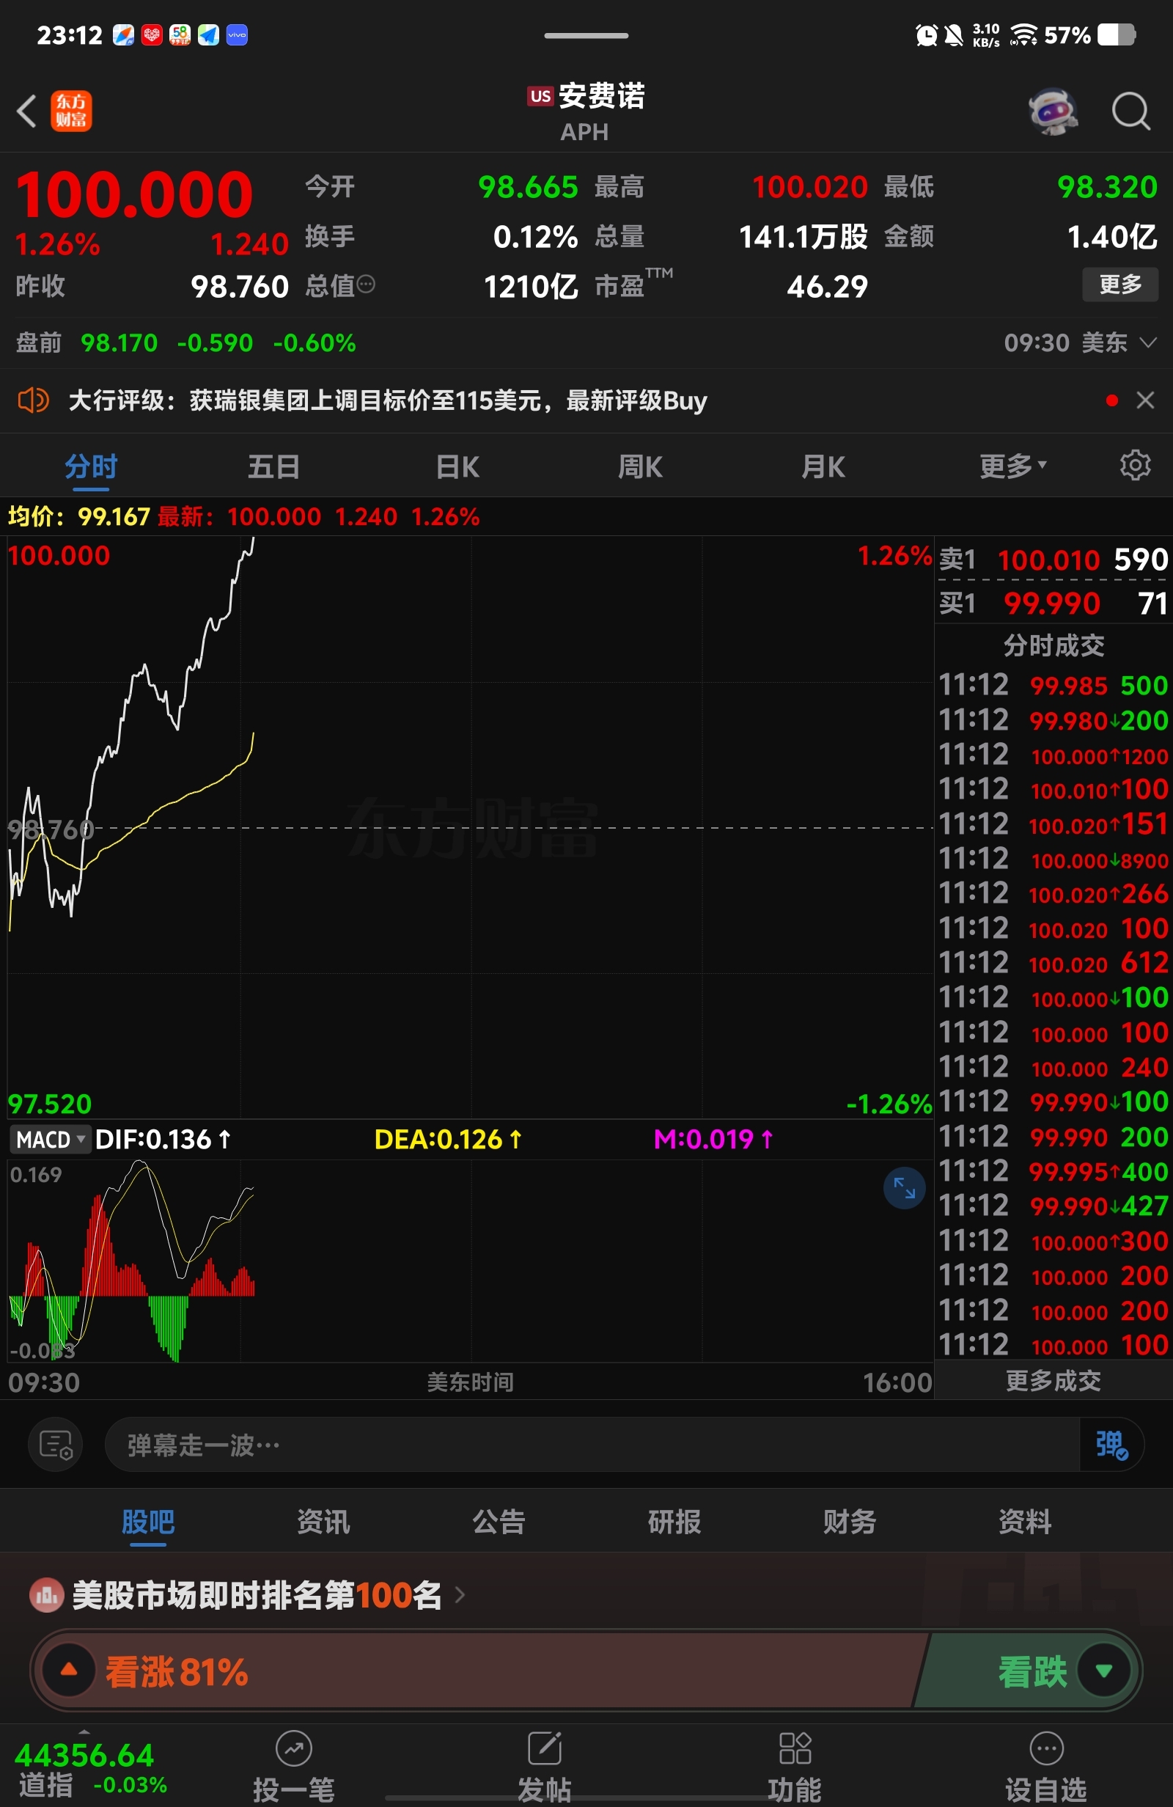The height and width of the screenshot is (1807, 1173).
Task: Open the 东方财富 orange logo
Action: tap(71, 111)
